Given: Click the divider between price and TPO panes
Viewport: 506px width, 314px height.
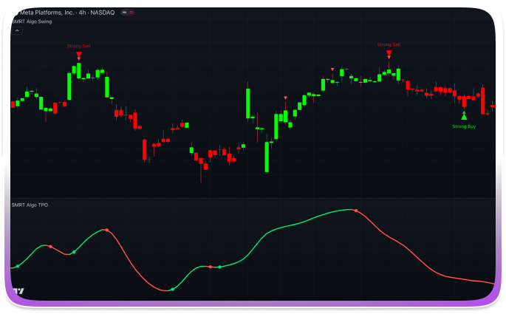Looking at the screenshot, I should (x=253, y=198).
